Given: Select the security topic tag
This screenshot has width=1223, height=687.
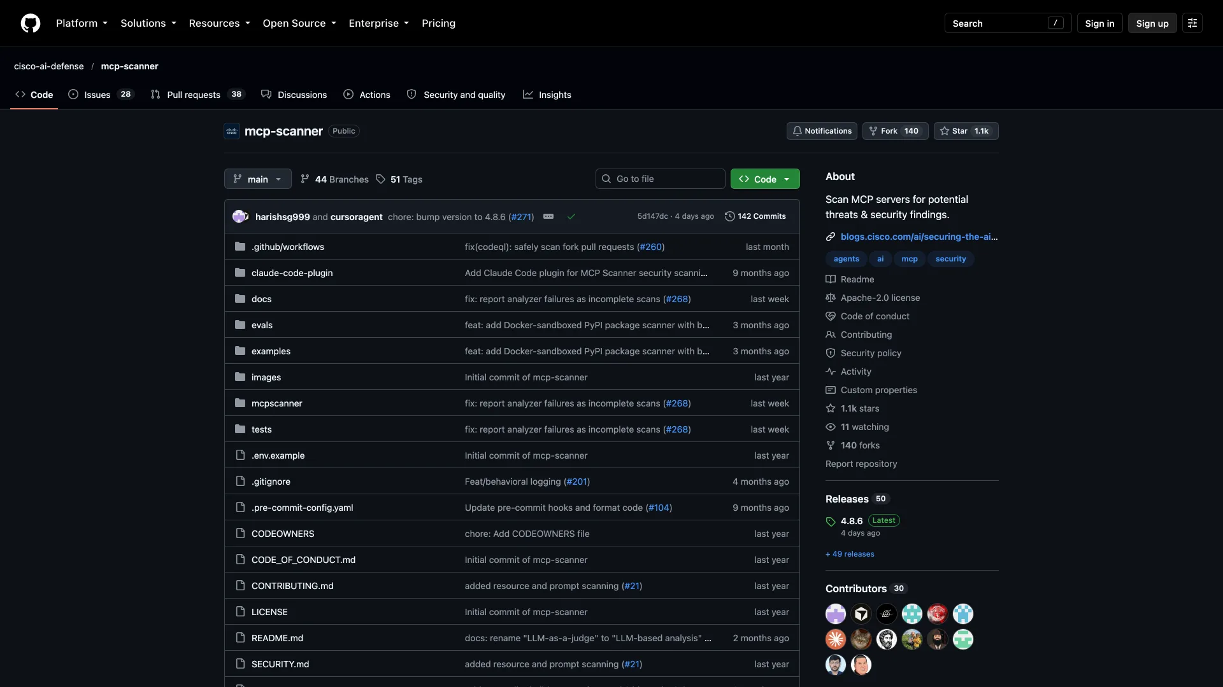Looking at the screenshot, I should coord(950,259).
